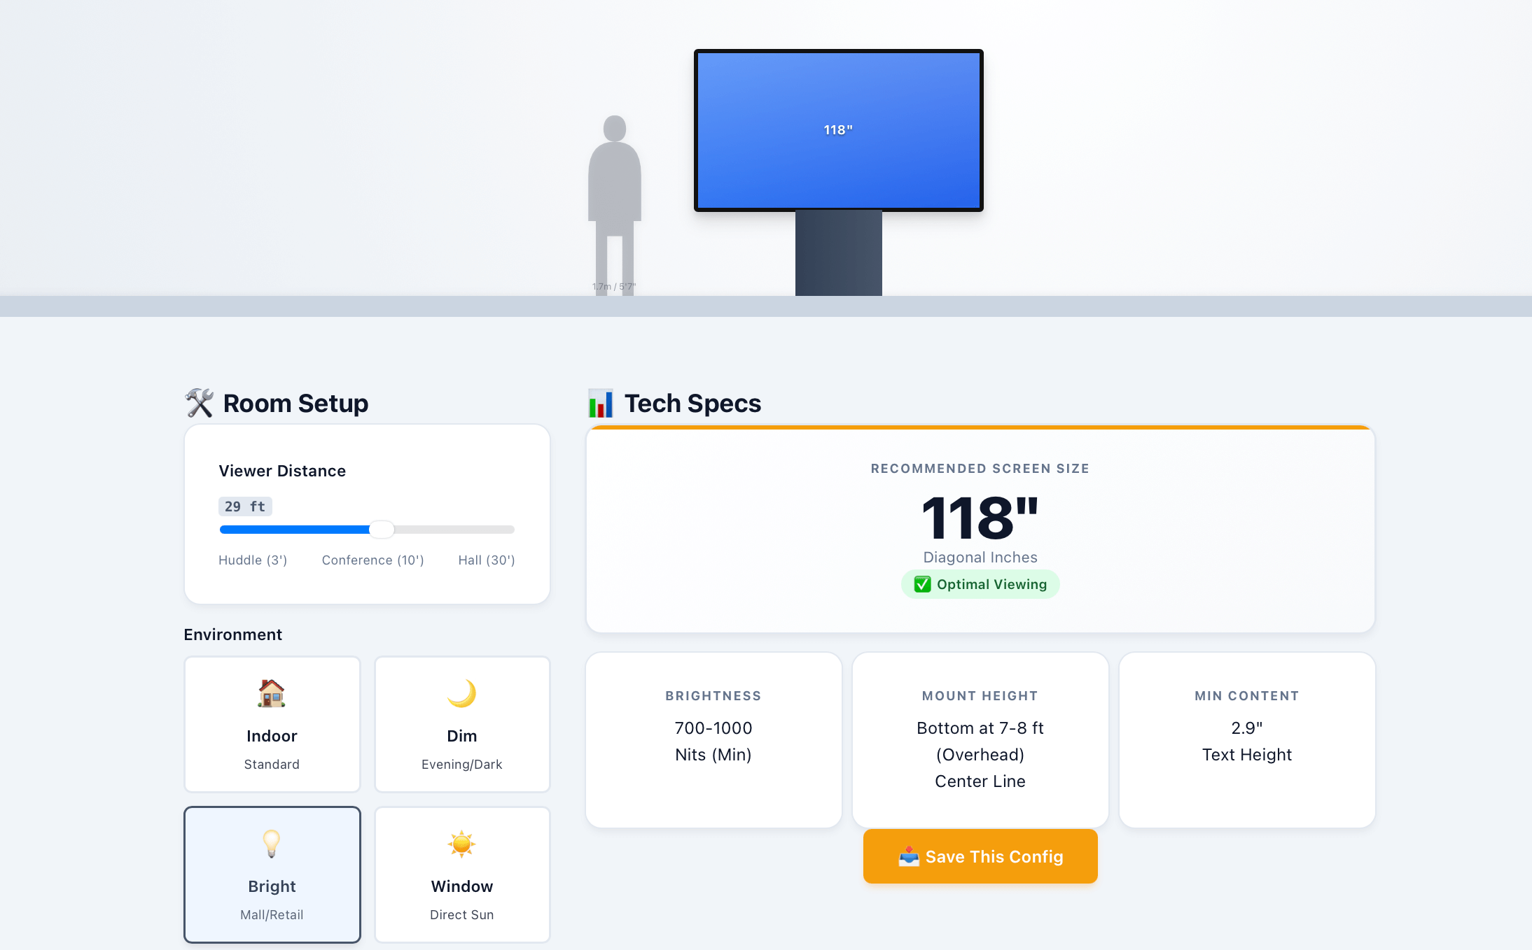This screenshot has width=1532, height=950.
Task: Choose the Dim Evening/Dark environment
Action: (462, 724)
